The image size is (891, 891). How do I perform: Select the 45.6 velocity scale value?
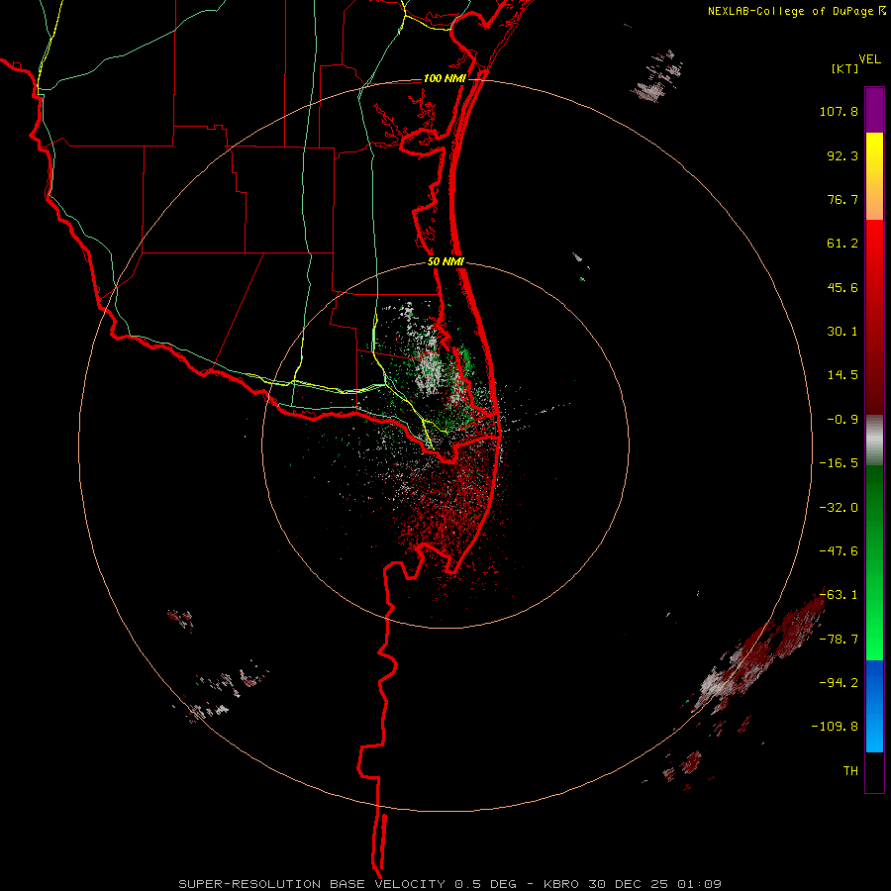click(x=842, y=287)
